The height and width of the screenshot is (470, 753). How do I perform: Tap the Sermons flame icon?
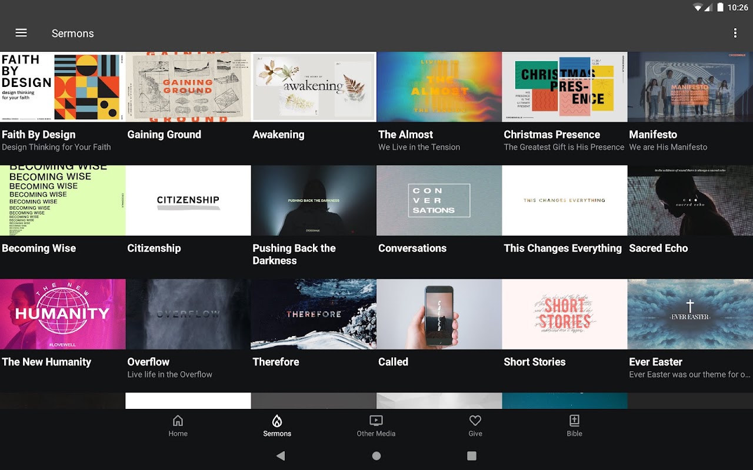pos(277,421)
